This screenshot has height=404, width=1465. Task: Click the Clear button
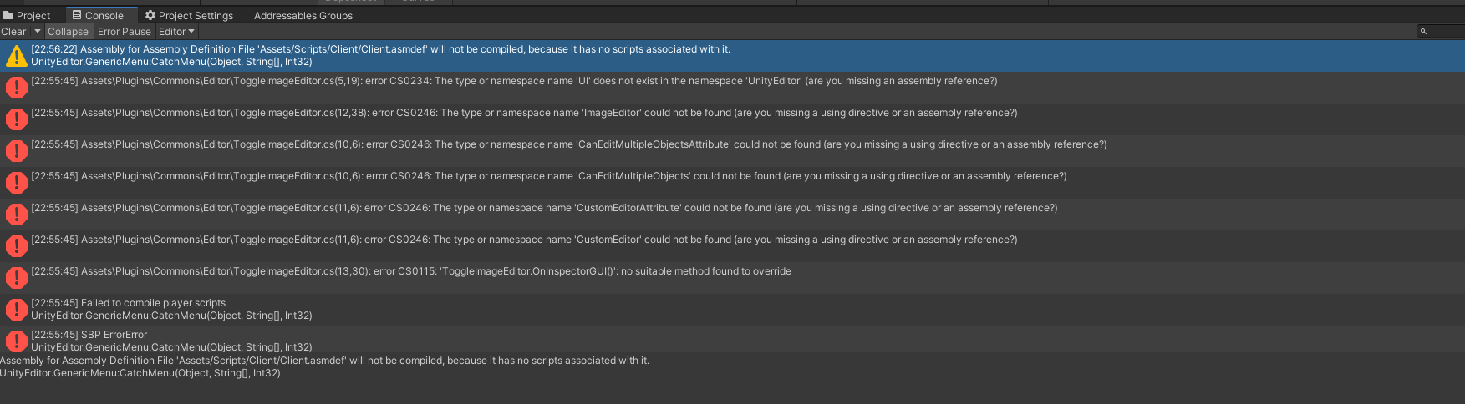click(x=14, y=32)
